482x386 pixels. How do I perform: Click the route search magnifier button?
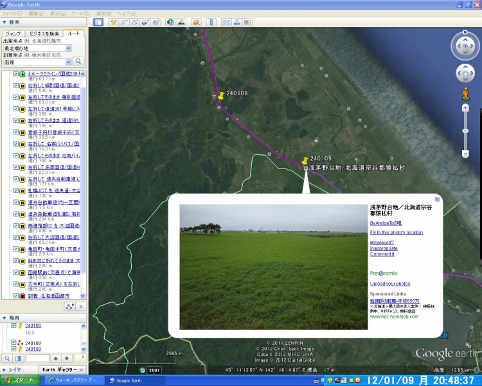pos(78,62)
